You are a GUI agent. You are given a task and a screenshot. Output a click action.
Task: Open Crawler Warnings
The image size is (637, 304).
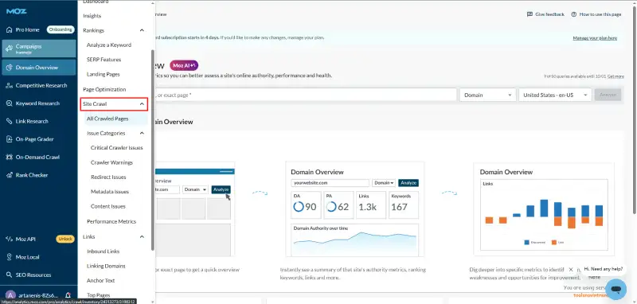(x=111, y=162)
